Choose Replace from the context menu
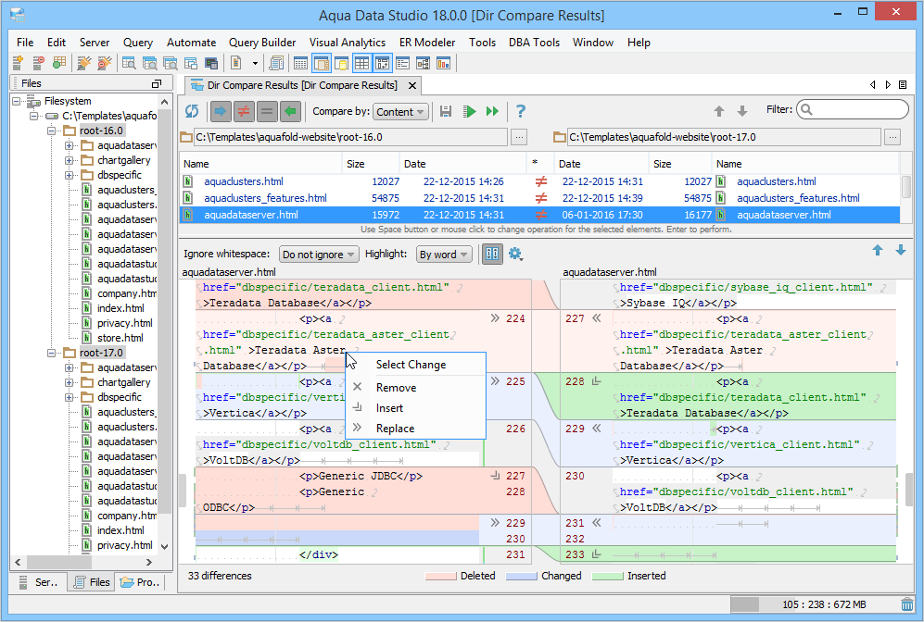The width and height of the screenshot is (924, 622). coord(395,429)
